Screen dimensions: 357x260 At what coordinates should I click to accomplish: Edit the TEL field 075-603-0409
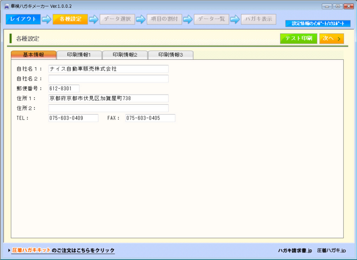pos(73,118)
